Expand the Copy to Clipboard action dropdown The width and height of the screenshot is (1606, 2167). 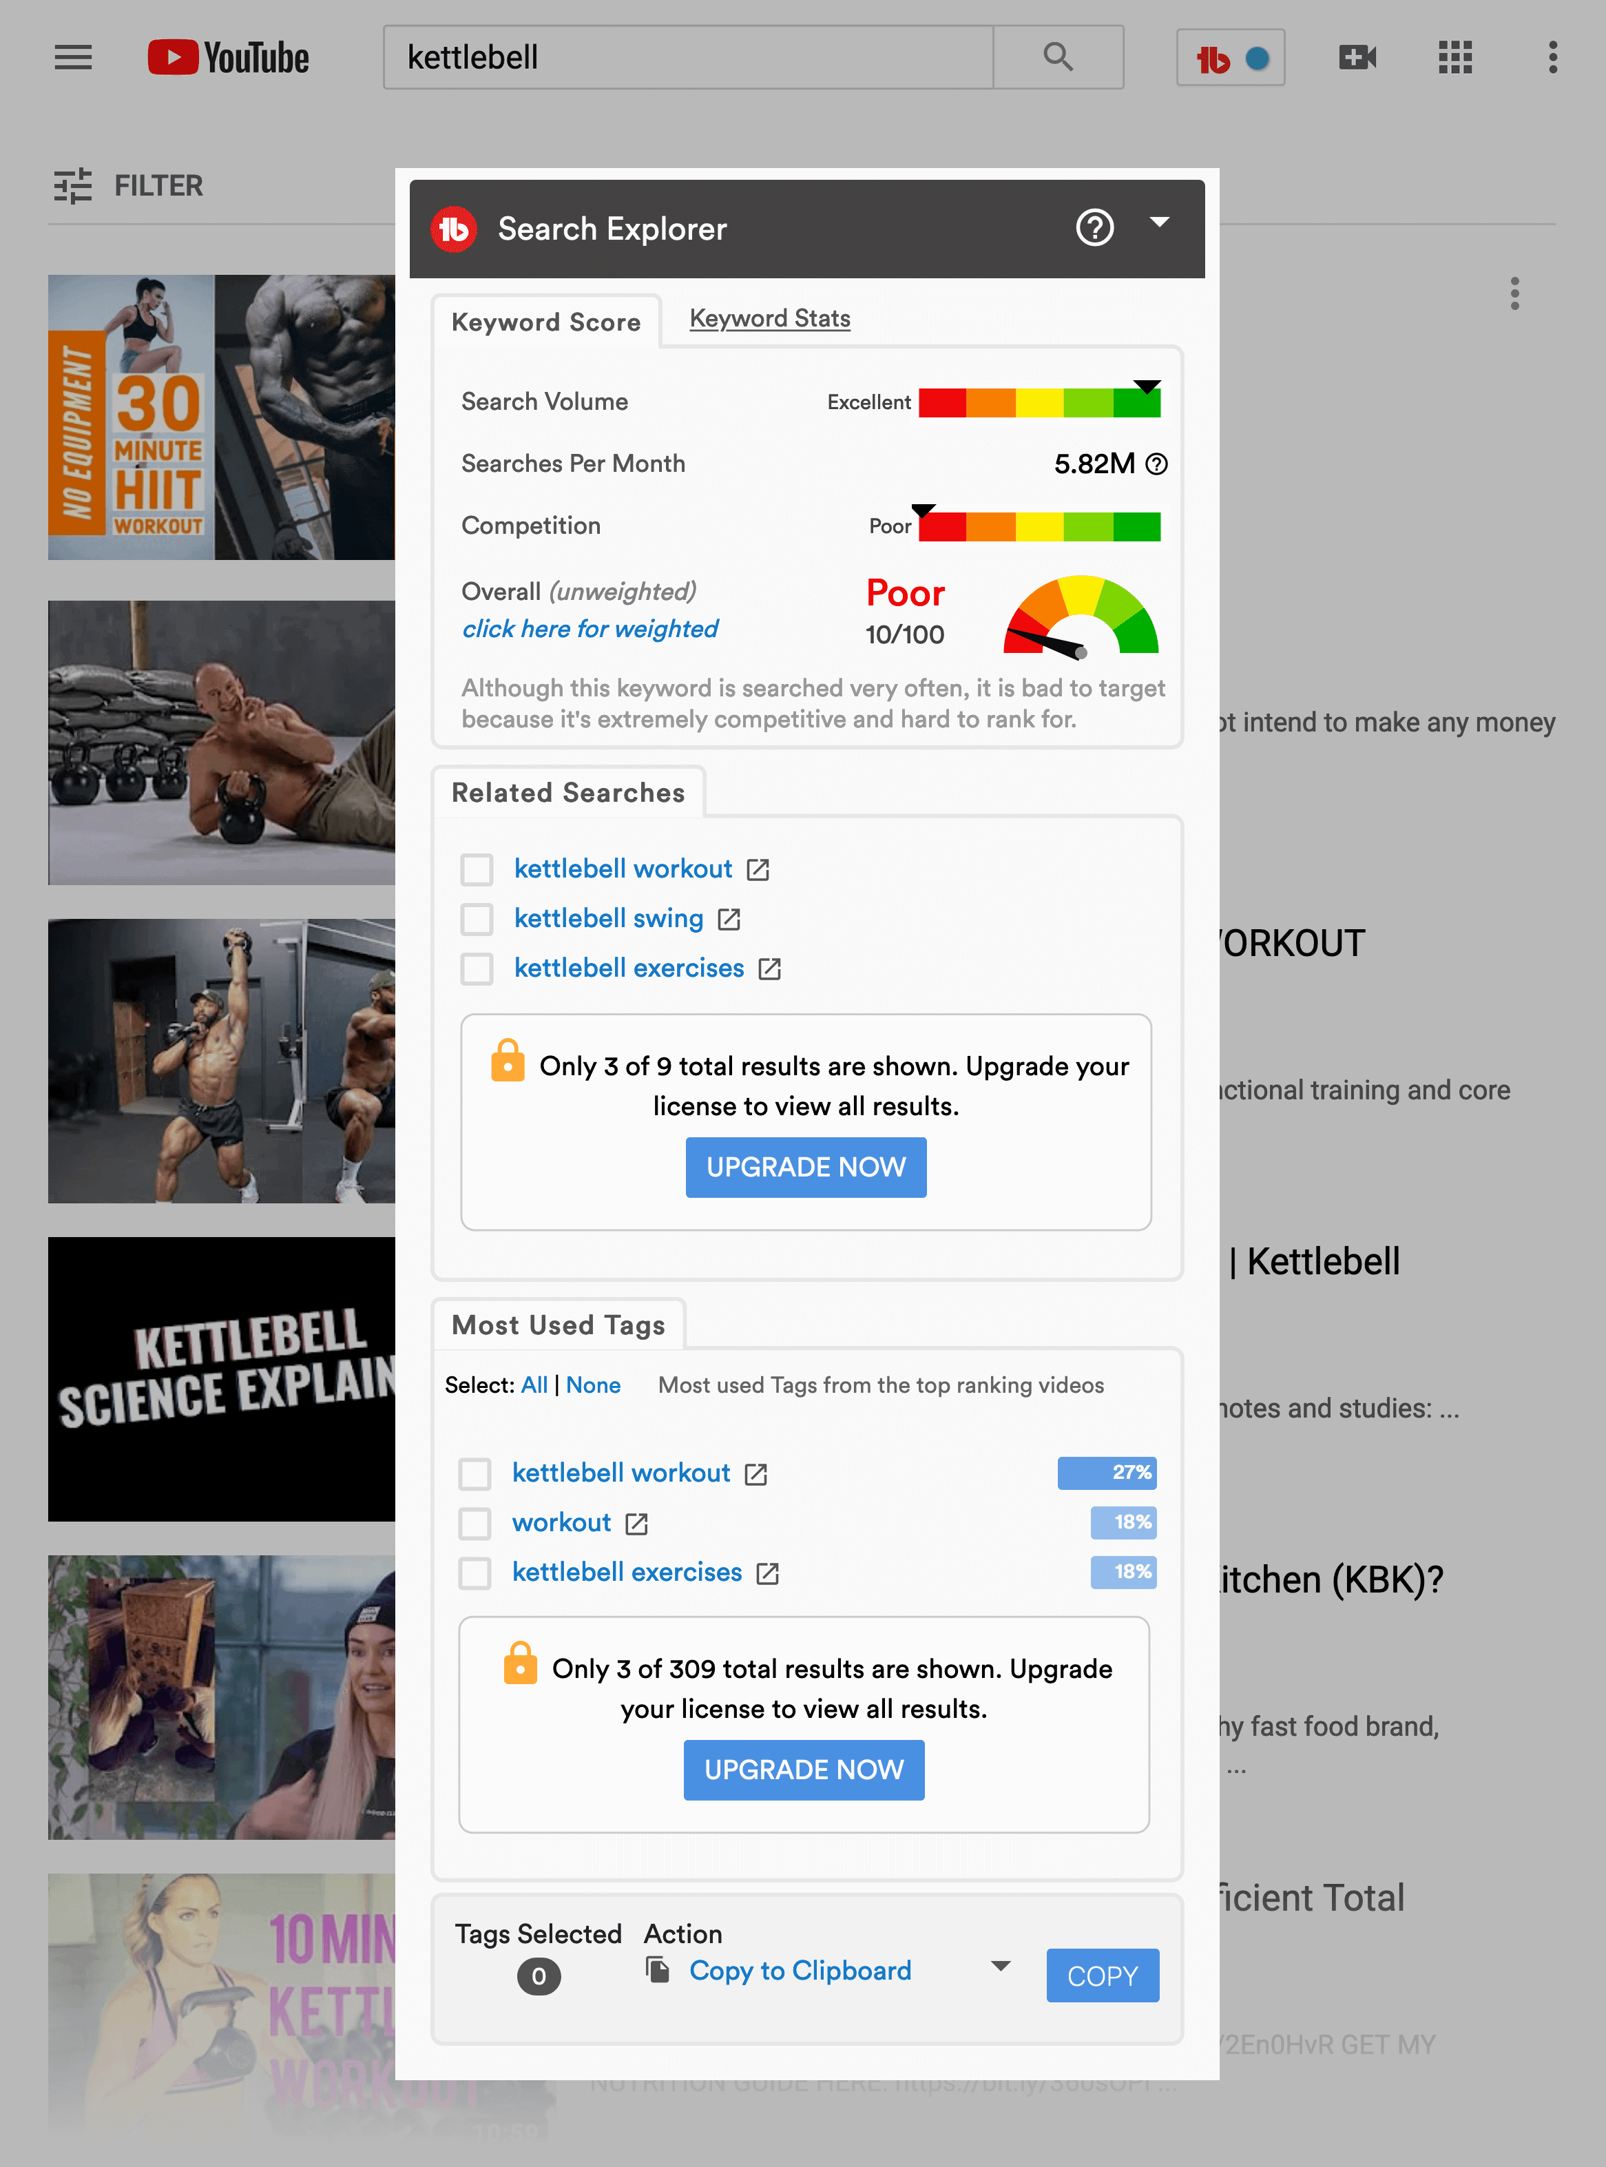pos(999,1971)
